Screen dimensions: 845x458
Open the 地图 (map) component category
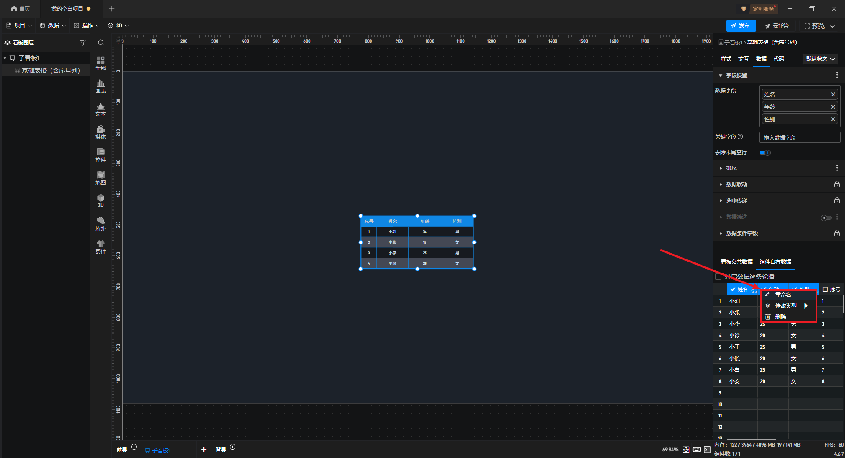[100, 178]
